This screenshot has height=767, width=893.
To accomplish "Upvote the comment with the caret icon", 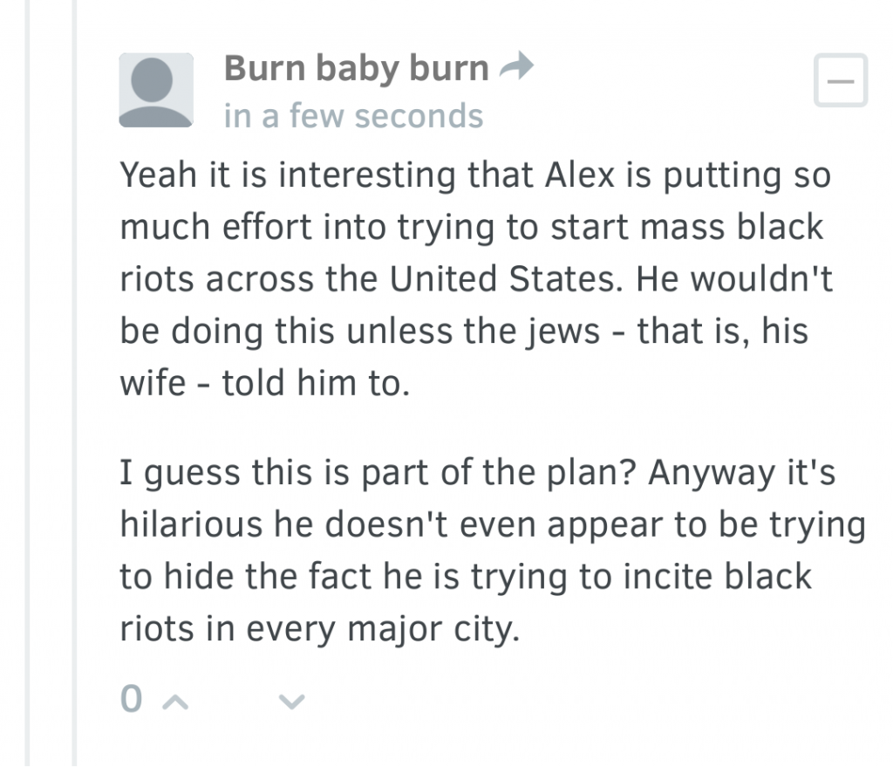I will point(174,700).
